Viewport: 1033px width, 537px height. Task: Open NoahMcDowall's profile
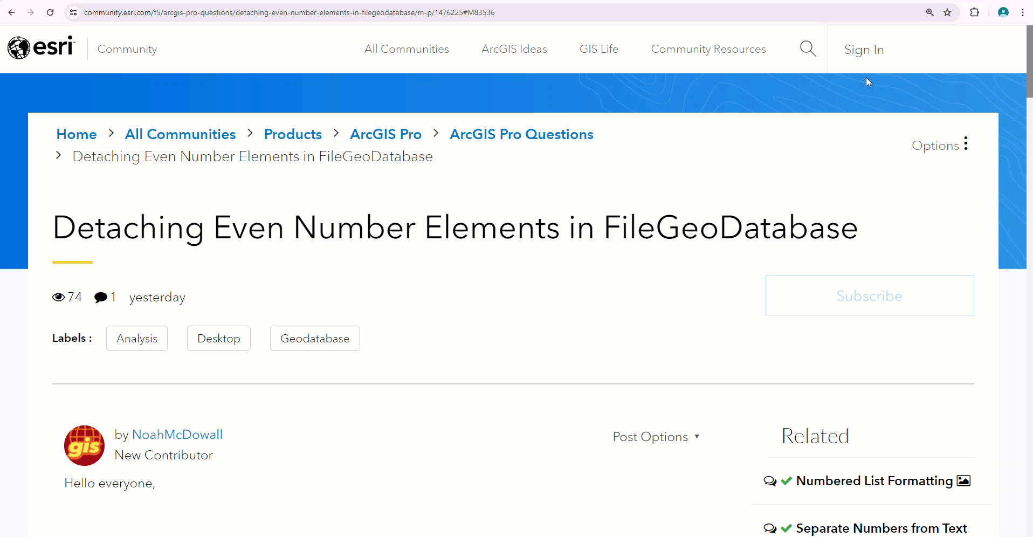[x=177, y=435]
